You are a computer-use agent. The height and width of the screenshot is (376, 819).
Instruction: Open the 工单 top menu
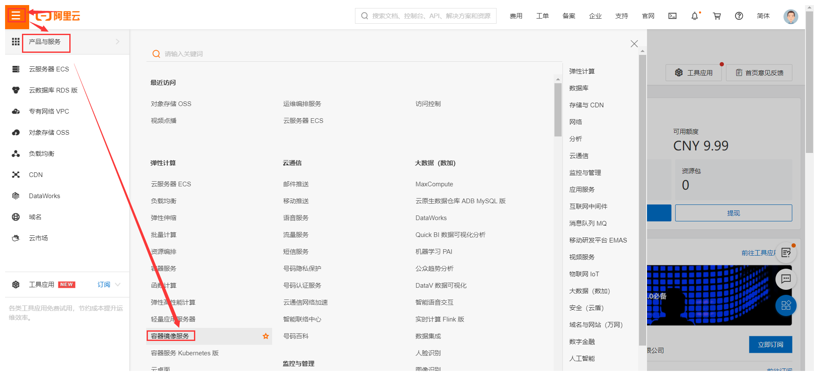point(543,16)
